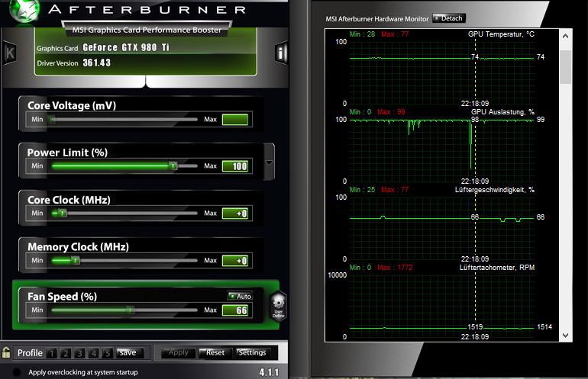Click the Lüftergeschwindigkeit graph
Image resolution: width=588 pixels, height=379 pixels.
[x=441, y=228]
